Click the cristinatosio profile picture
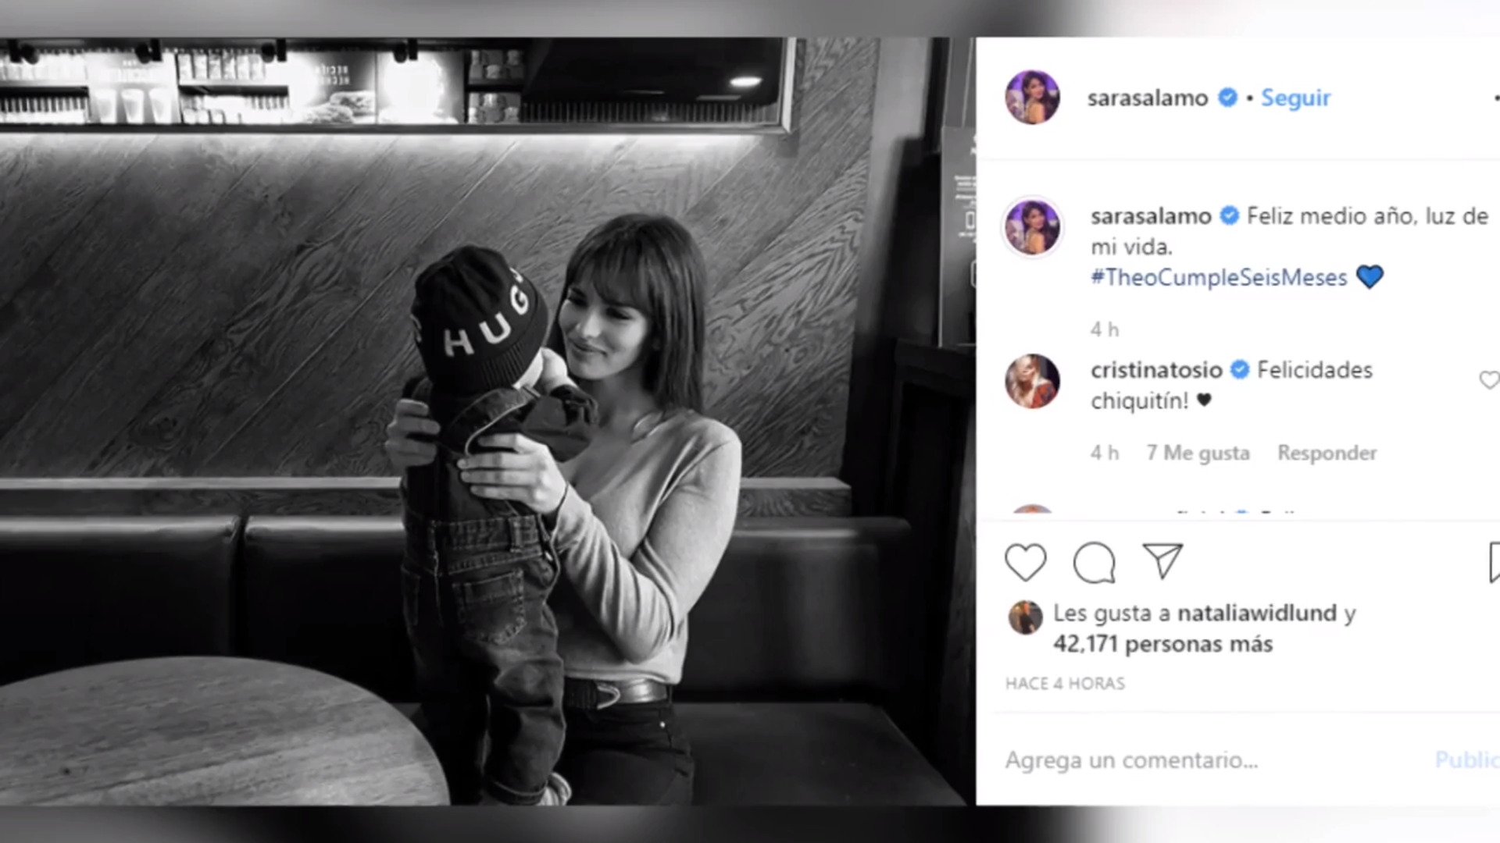1500x843 pixels. click(1032, 381)
